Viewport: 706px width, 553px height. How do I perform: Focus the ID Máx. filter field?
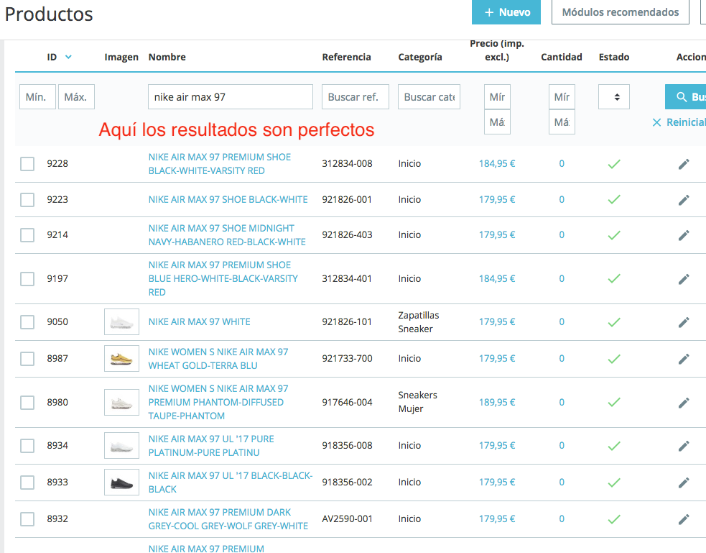pos(77,97)
